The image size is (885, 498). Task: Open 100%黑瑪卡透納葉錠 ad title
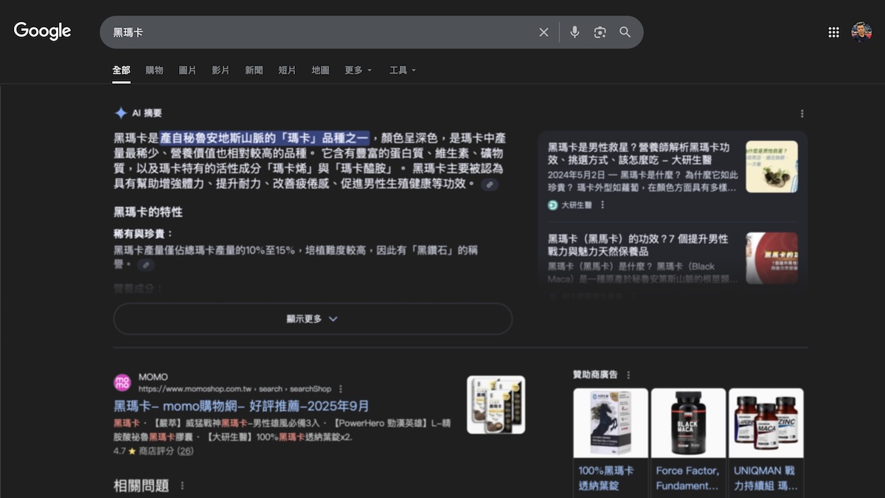tap(605, 478)
